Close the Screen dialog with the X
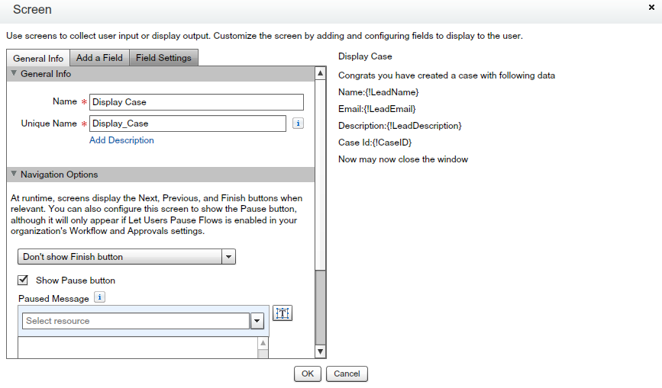The image size is (662, 388). [651, 6]
